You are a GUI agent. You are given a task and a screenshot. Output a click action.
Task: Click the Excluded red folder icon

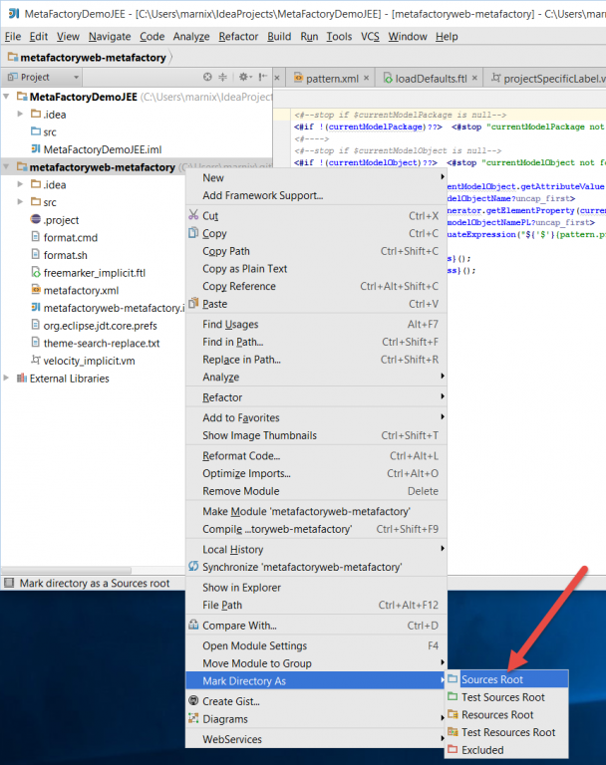(453, 750)
